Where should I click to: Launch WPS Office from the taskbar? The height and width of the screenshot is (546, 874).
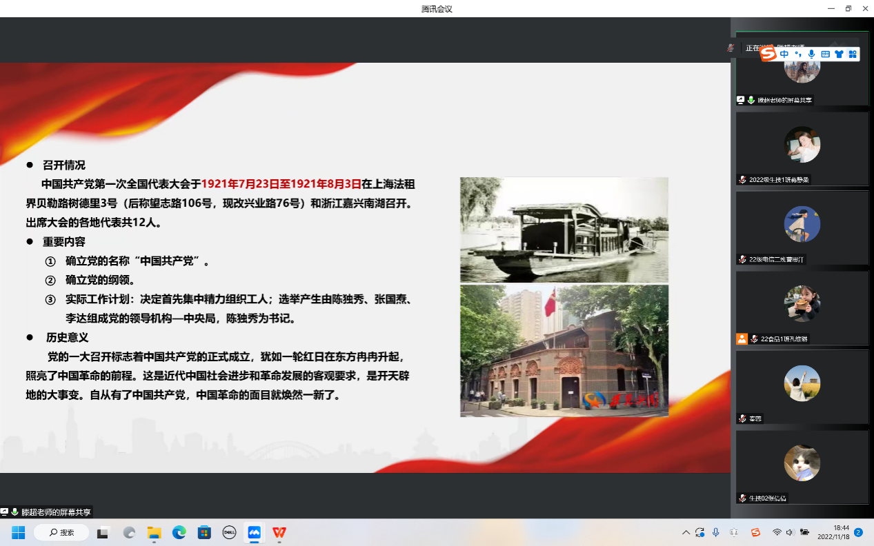tap(279, 532)
